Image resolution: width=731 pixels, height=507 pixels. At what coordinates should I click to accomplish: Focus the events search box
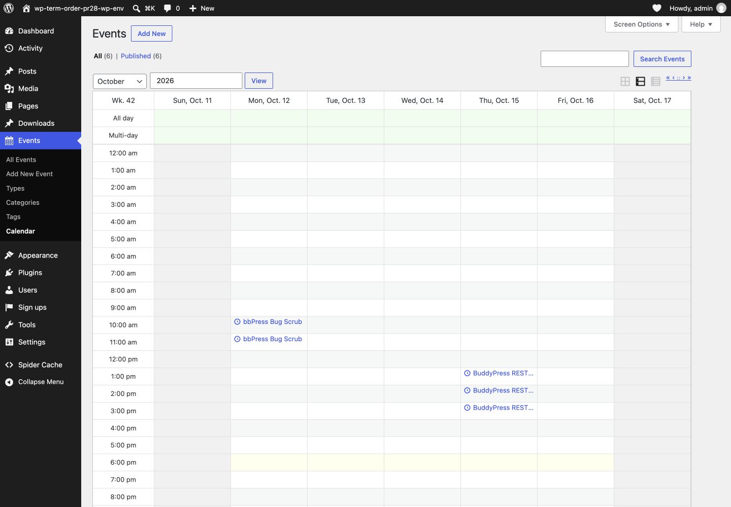click(585, 59)
